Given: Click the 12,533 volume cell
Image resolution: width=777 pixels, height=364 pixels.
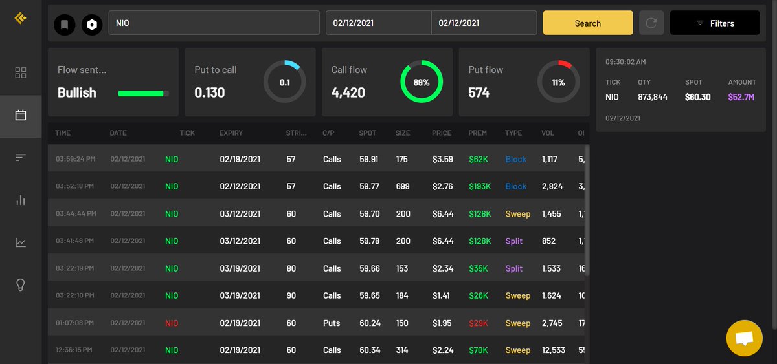Looking at the screenshot, I should coord(554,350).
